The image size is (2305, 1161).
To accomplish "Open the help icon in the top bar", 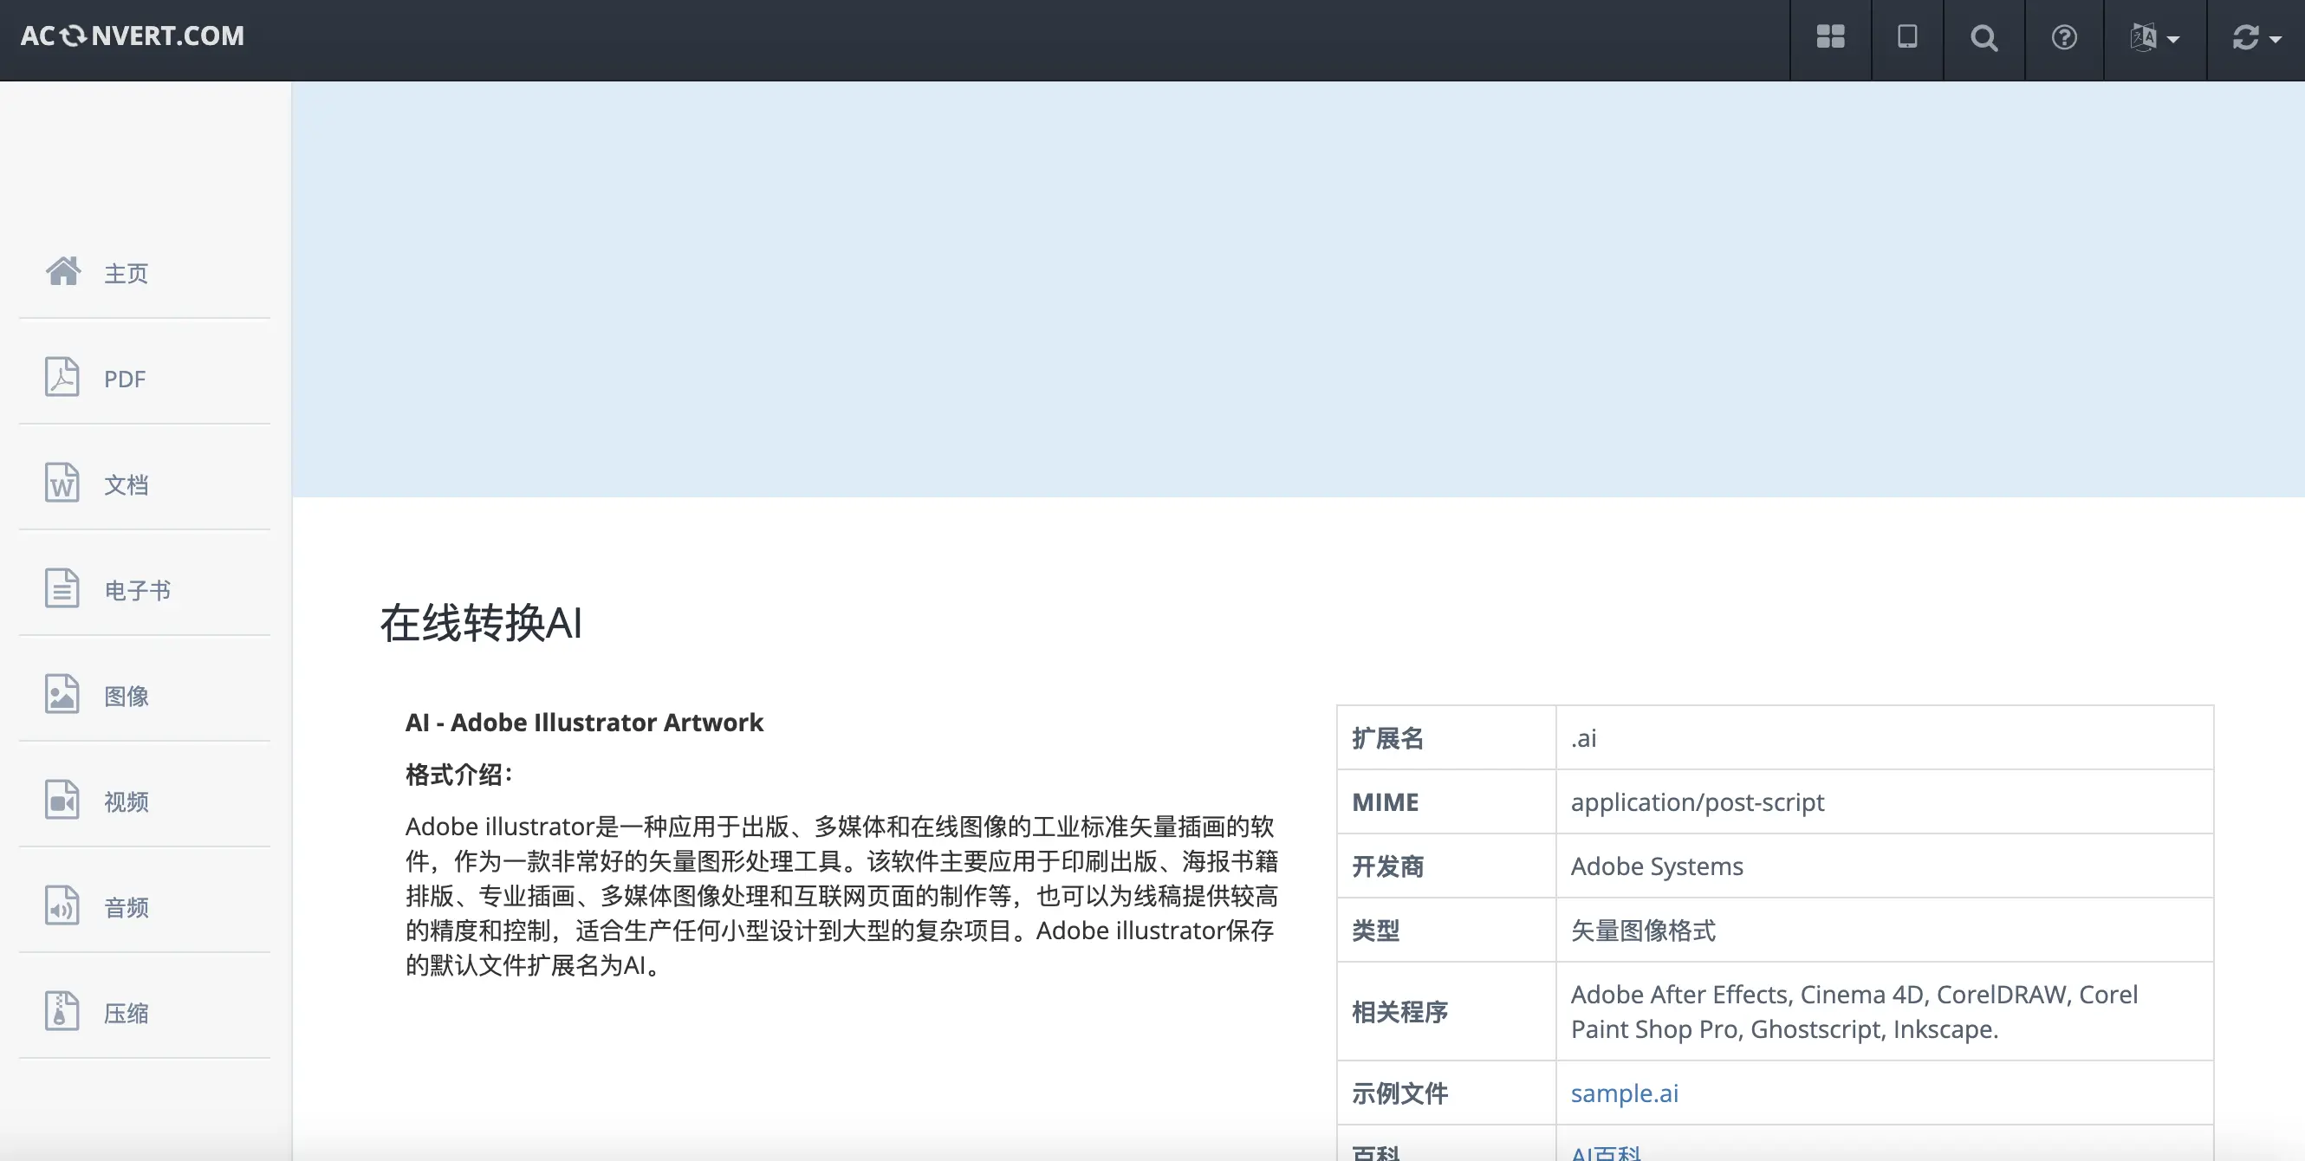I will point(2062,38).
